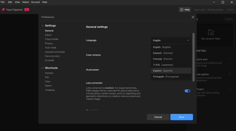This screenshot has height=131, width=236.
Task: Select File shortcuts page
Action: tap(47, 77)
